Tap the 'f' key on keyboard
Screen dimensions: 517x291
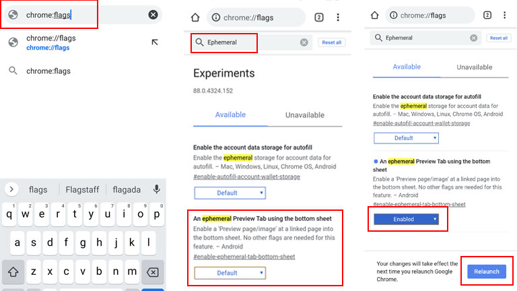[x=66, y=243]
